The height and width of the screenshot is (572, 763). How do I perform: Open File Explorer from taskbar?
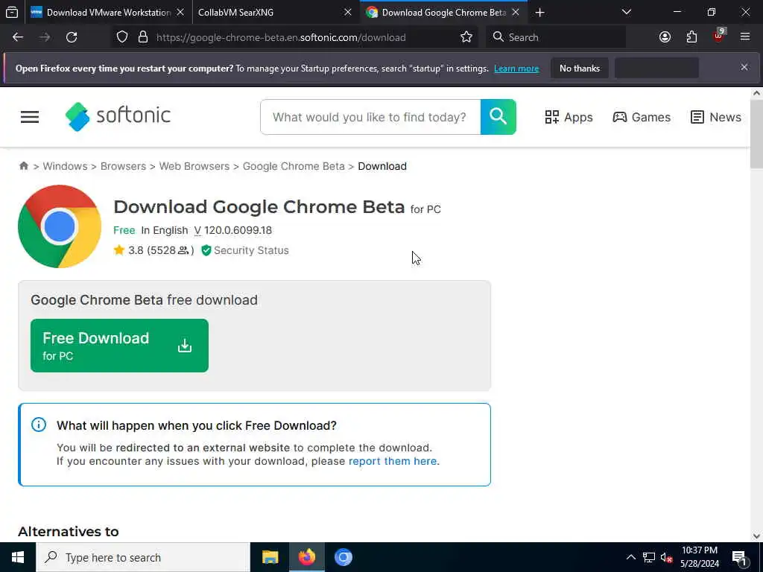click(270, 557)
